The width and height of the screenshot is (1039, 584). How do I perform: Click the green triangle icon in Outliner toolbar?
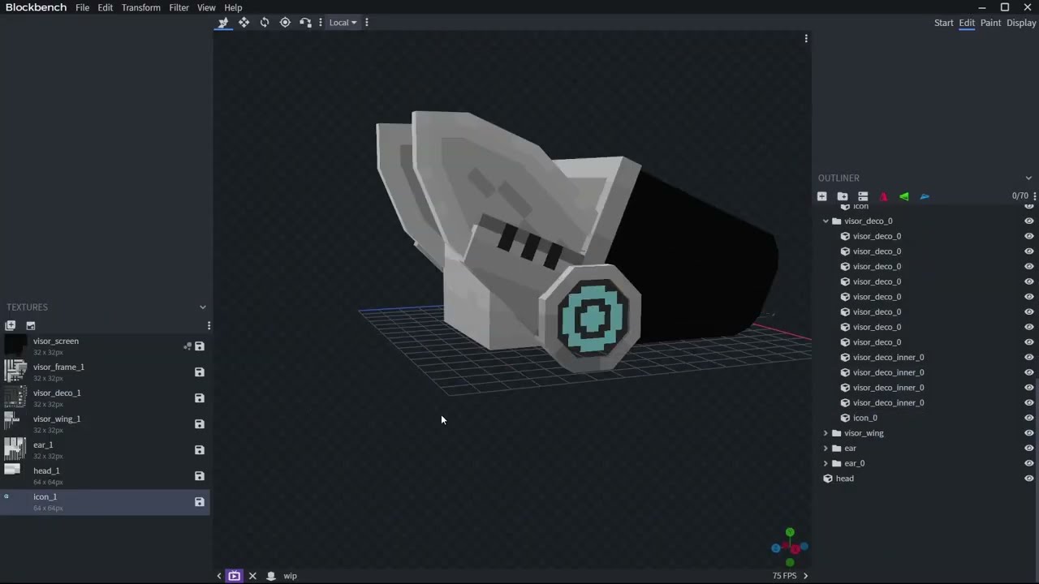click(x=903, y=196)
